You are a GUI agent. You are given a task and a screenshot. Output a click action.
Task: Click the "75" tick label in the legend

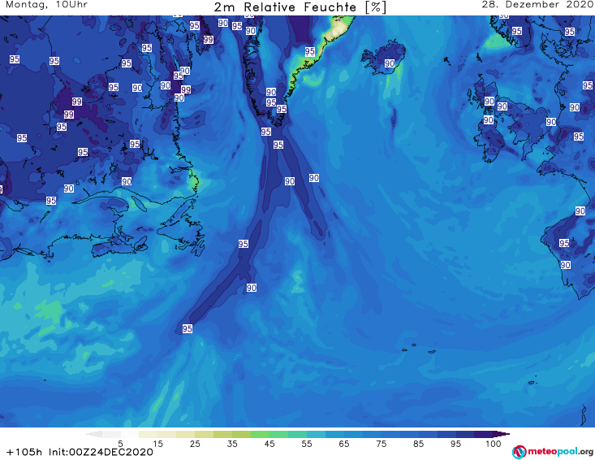[x=381, y=444]
